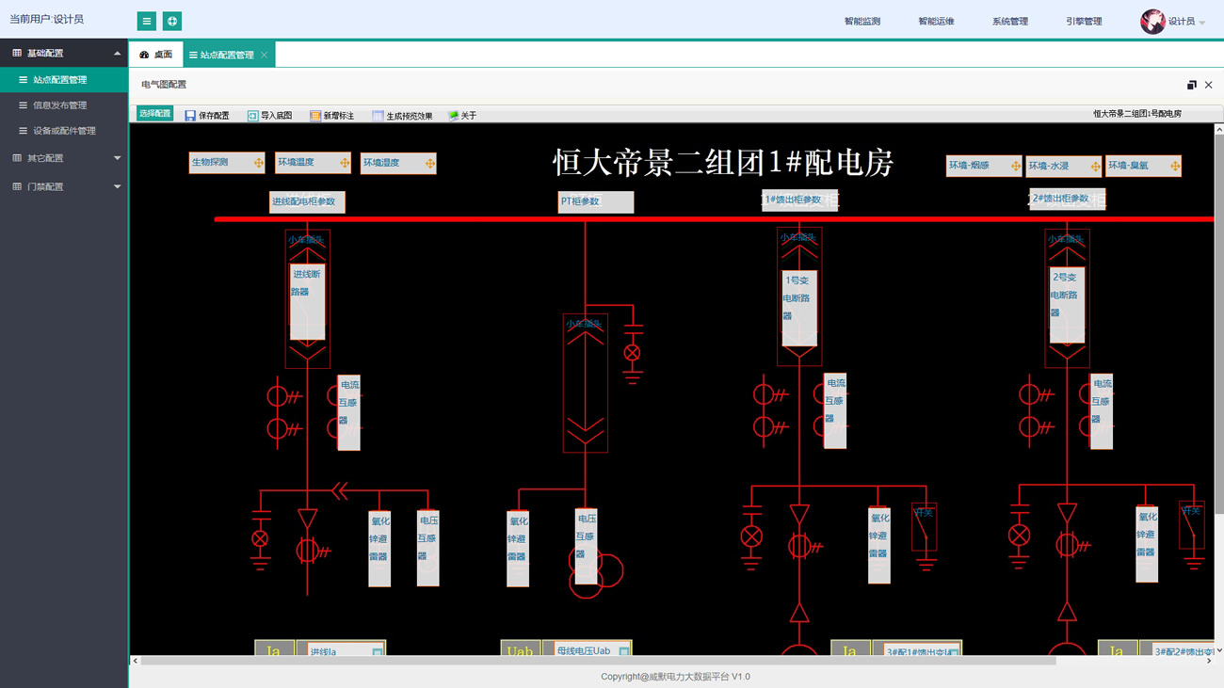Select 站点配置管理 in sidebar
This screenshot has width=1224, height=688.
(x=64, y=80)
